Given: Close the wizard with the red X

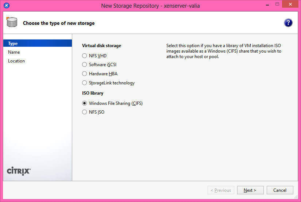Looking at the screenshot, I should (x=290, y=4).
